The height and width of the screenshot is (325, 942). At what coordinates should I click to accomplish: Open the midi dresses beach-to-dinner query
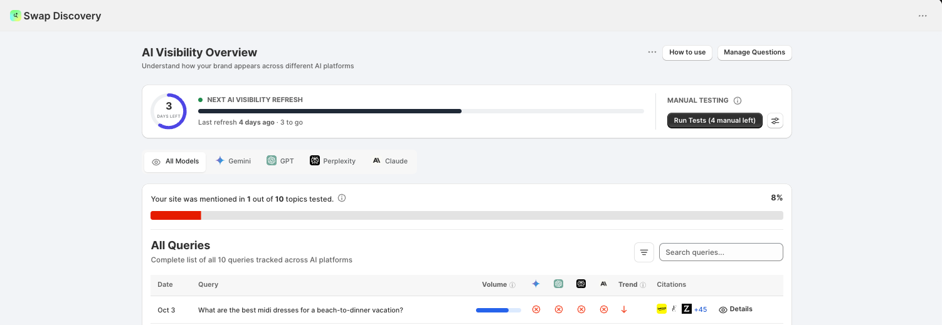300,310
